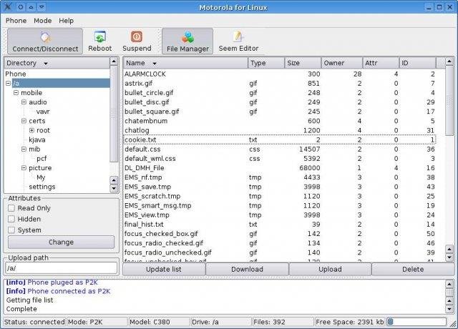Viewport: 458px width, 329px height.
Task: Click the Name column sort arrow
Action: point(155,64)
